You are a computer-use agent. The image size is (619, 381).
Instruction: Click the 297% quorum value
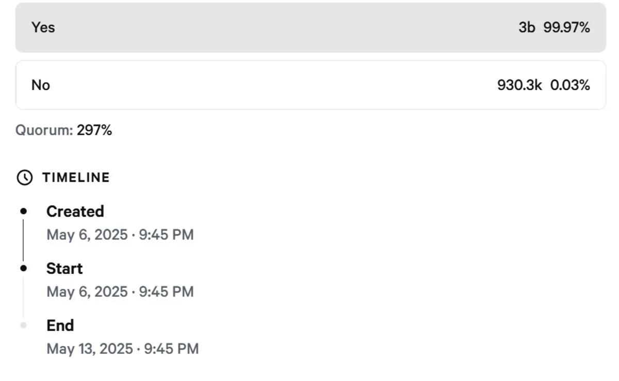click(94, 130)
